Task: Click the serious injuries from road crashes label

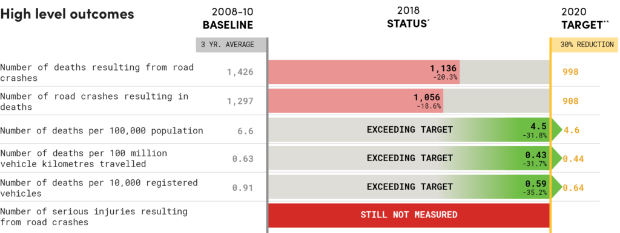Action: tap(94, 217)
